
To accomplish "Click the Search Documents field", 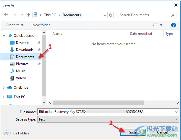I will coord(147,15).
